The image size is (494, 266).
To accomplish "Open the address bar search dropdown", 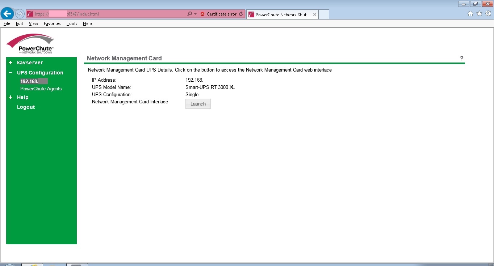I will 196,14.
